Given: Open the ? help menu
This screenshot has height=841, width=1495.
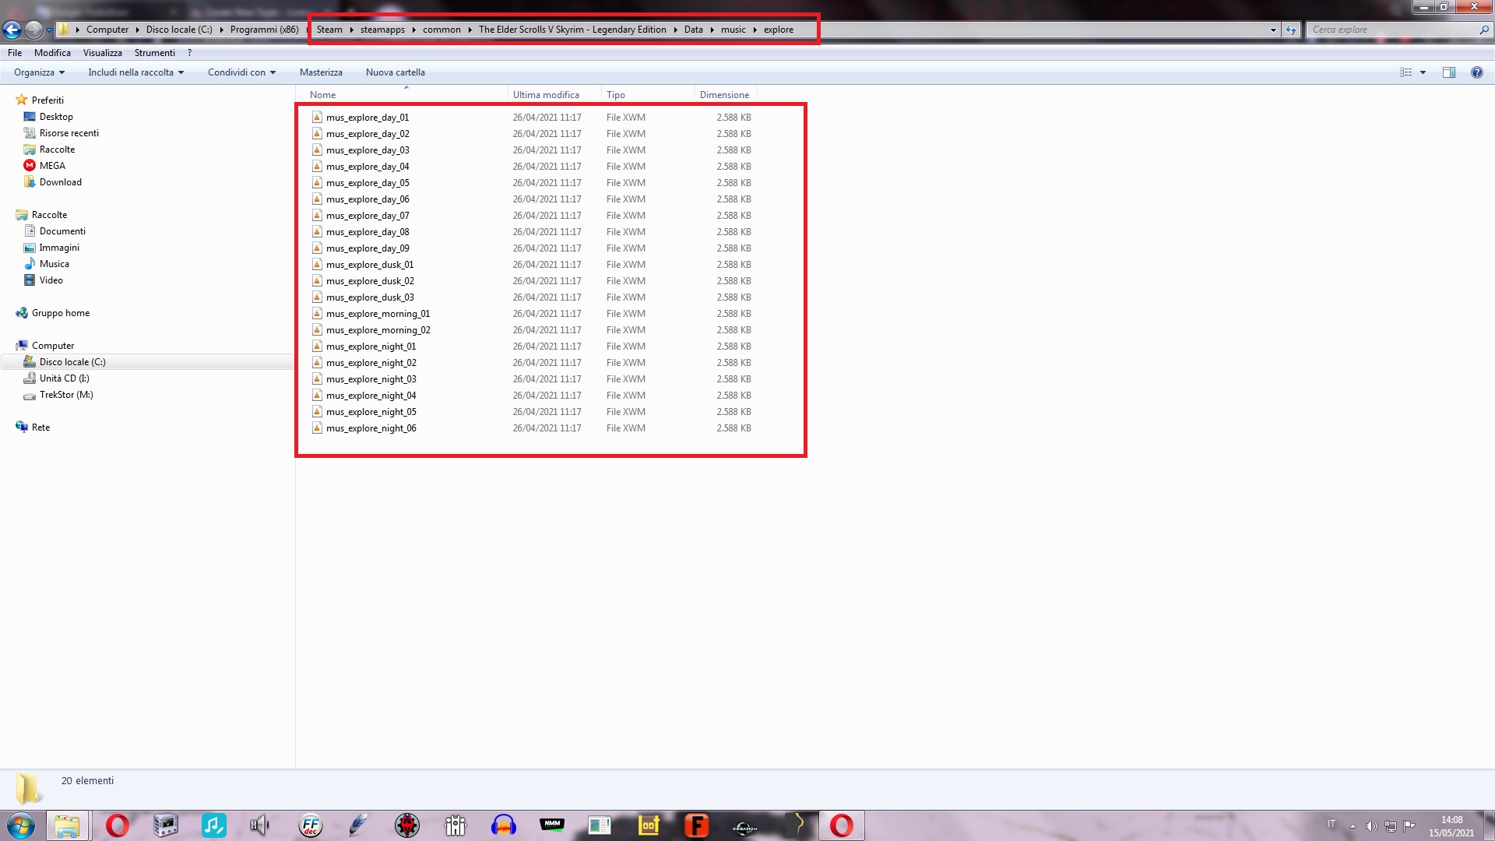Looking at the screenshot, I should [x=189, y=53].
